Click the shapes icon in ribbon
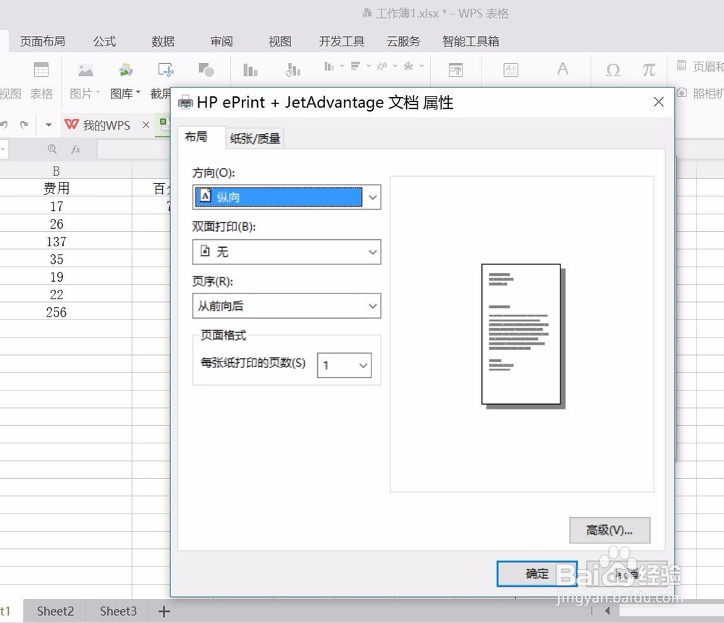724x623 pixels. 206,70
